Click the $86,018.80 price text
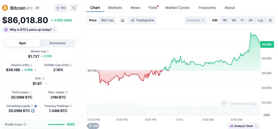 (25, 20)
